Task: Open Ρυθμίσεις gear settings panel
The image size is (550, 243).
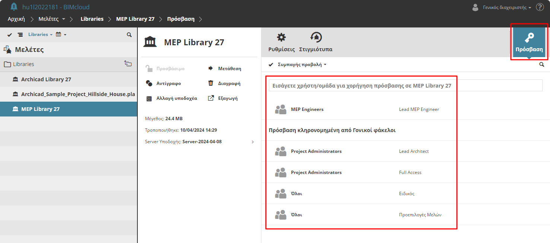Action: [282, 42]
